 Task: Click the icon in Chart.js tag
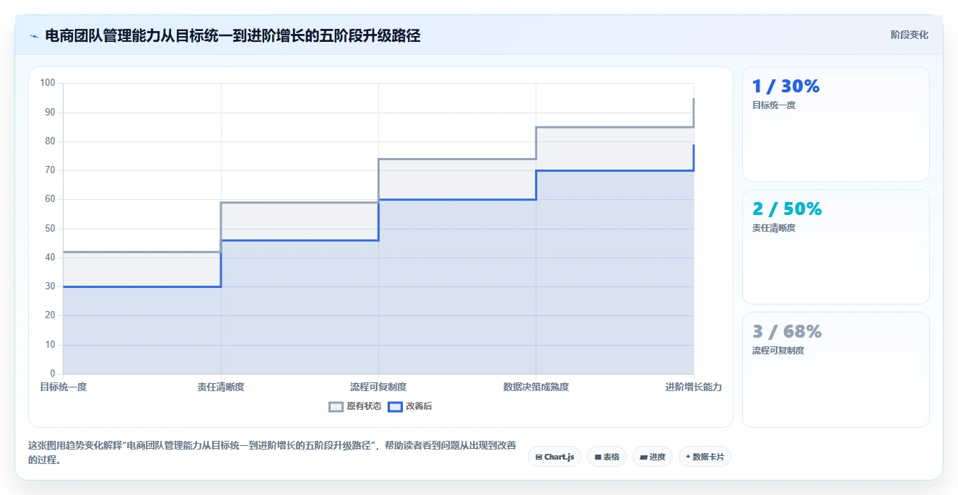tap(539, 457)
